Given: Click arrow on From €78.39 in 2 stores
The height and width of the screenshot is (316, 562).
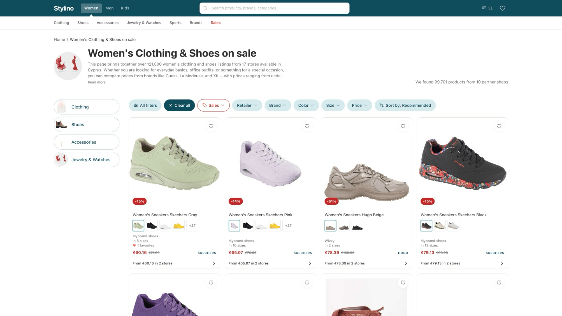Looking at the screenshot, I should pos(406,263).
